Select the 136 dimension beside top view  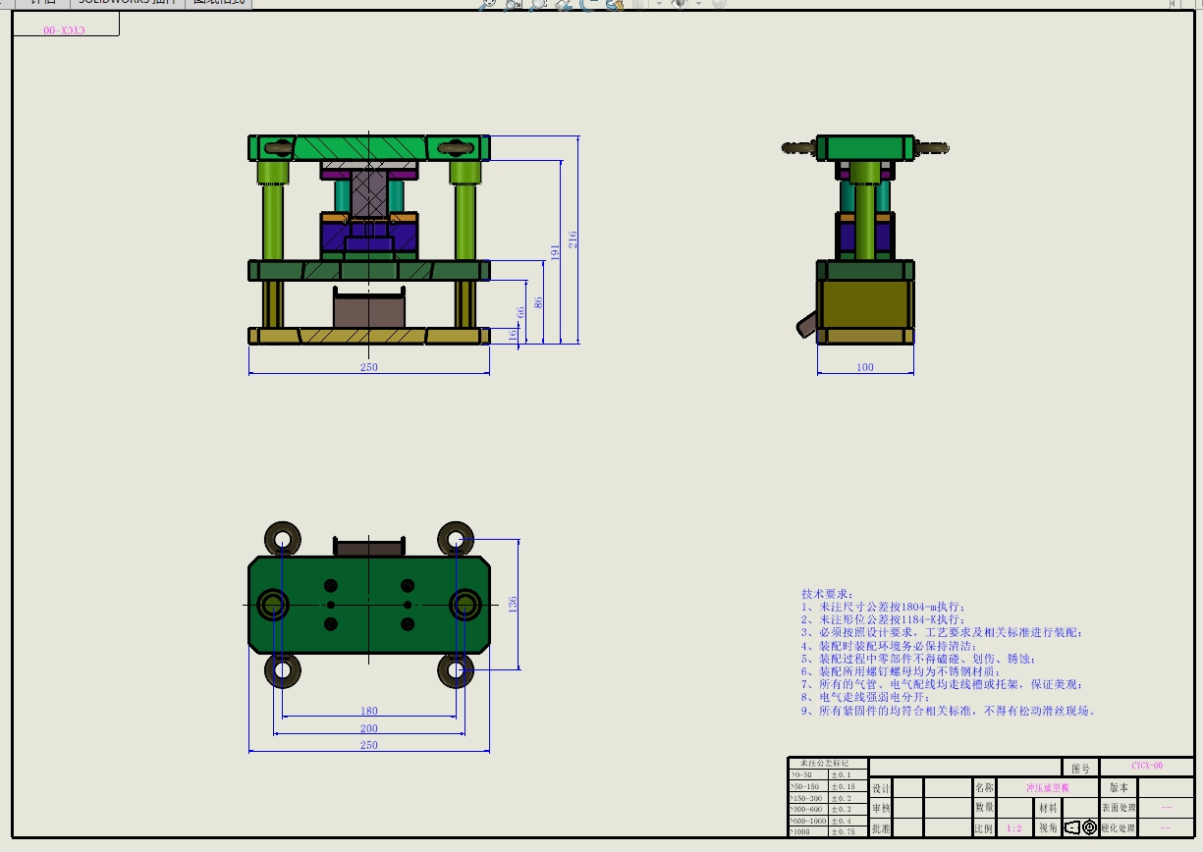click(x=513, y=605)
